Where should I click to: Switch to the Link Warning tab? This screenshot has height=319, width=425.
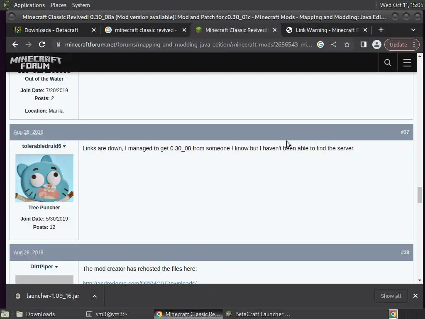[327, 30]
